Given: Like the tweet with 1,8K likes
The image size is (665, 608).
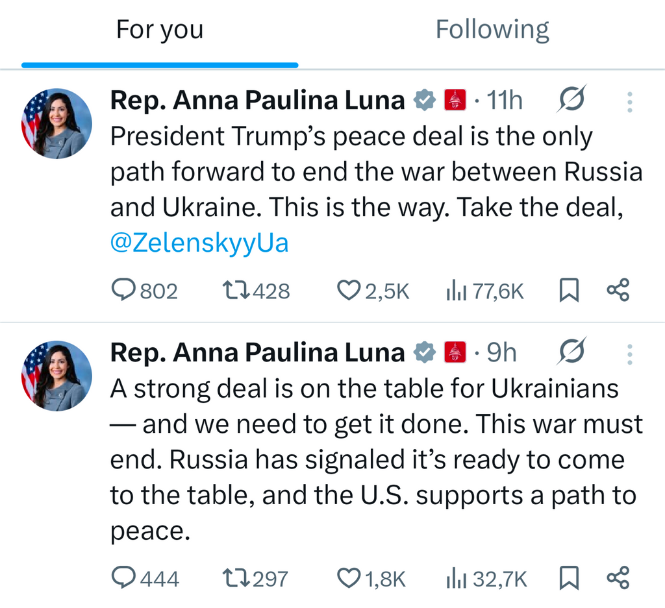Looking at the screenshot, I should (349, 578).
